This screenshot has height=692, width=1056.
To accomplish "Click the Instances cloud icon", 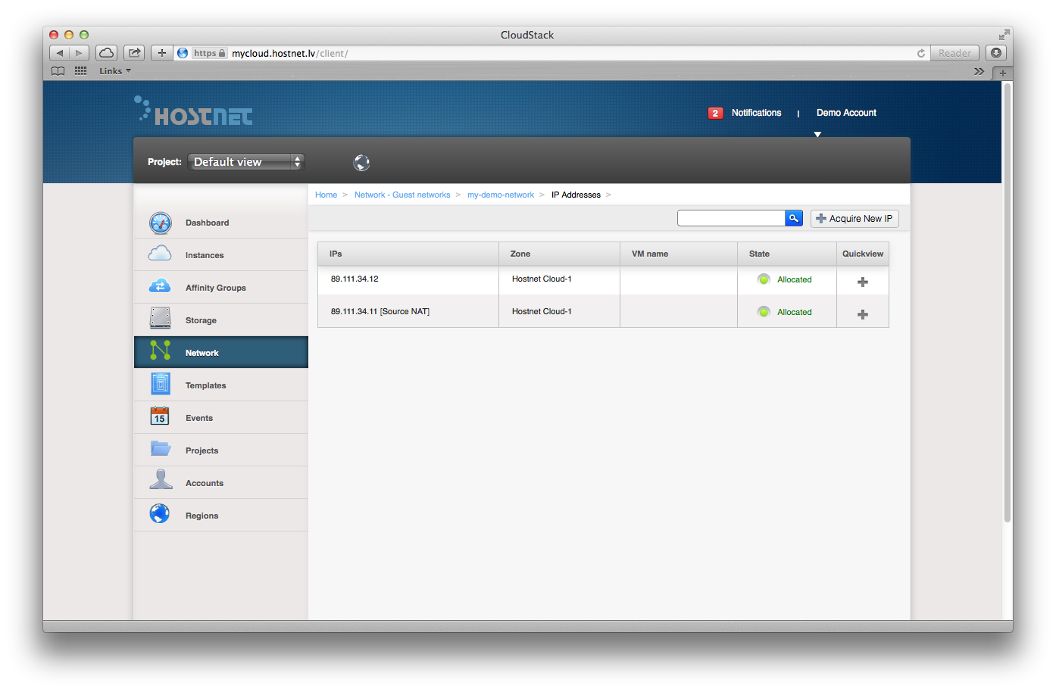I will [160, 254].
